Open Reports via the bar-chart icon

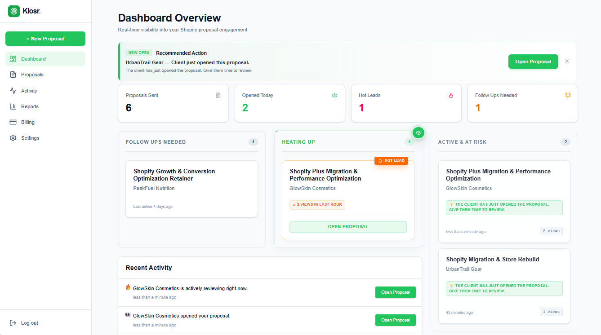tap(13, 106)
